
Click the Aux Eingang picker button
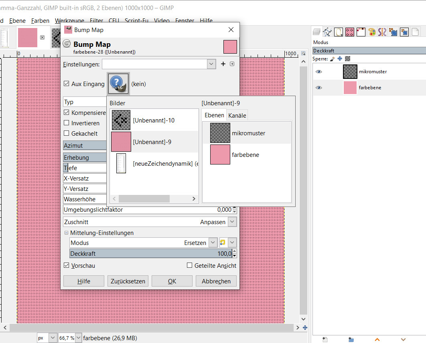[x=118, y=84]
